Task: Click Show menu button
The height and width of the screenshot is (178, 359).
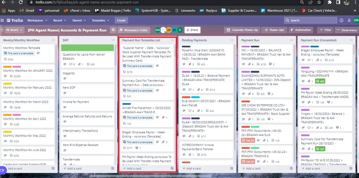Action: [347, 30]
